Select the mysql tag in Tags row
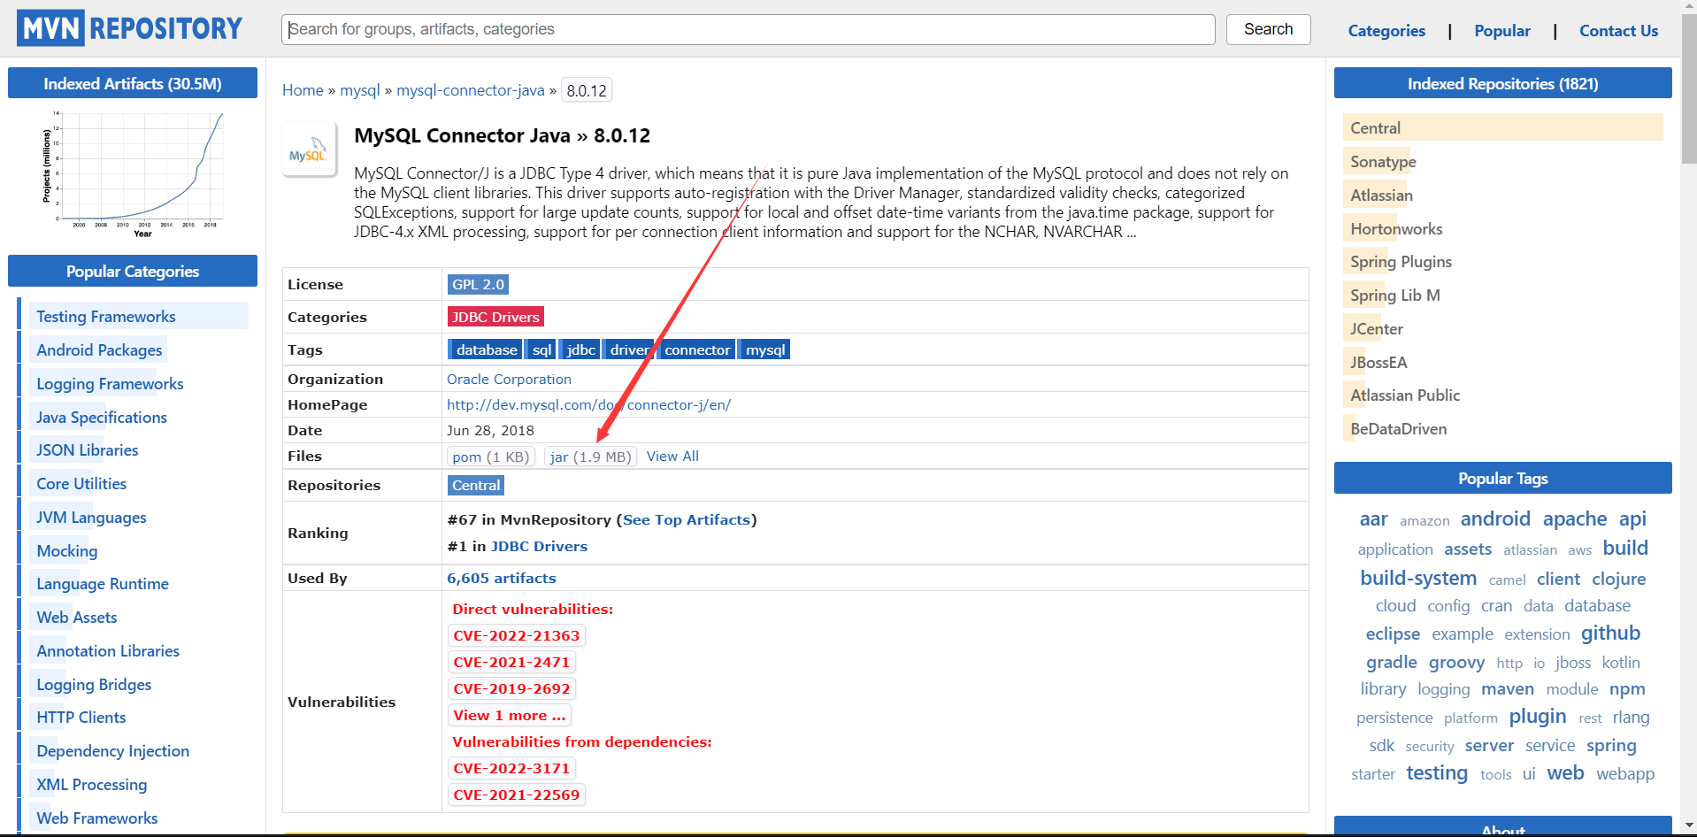1697x837 pixels. click(765, 349)
